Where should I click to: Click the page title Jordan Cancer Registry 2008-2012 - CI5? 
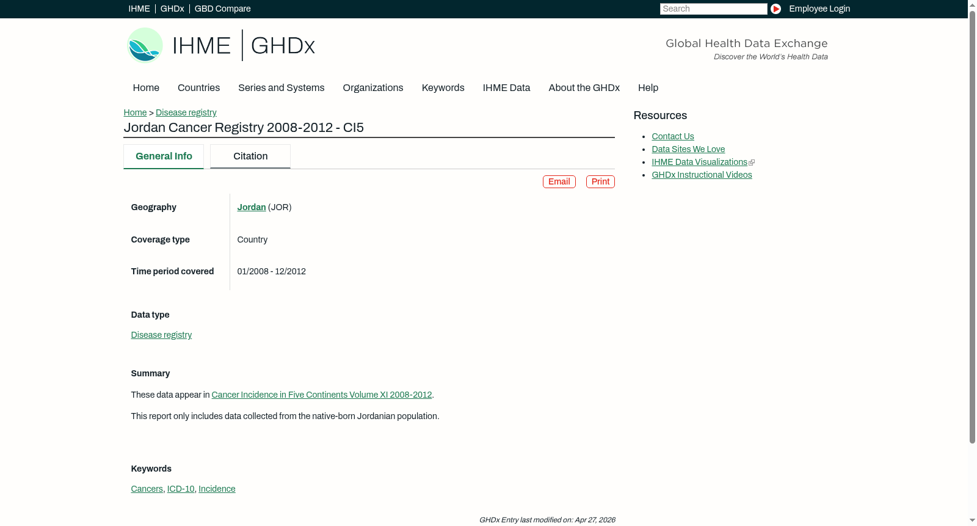pos(244,128)
